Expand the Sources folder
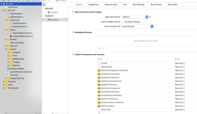 click(6, 46)
